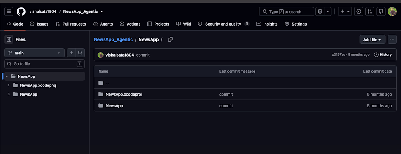Go to NewsApp_Agentic breadcrumb link

pyautogui.click(x=113, y=39)
